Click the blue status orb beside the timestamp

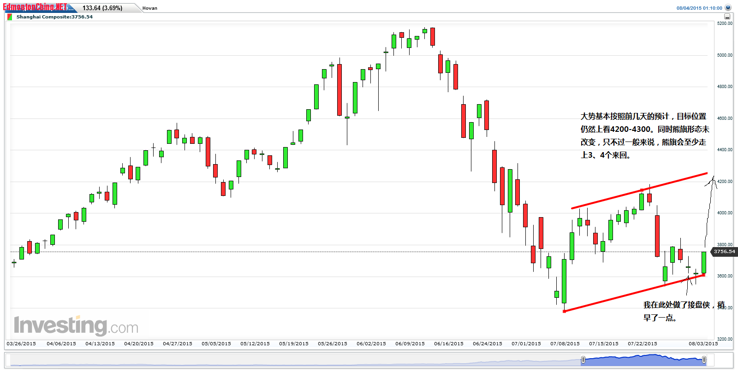point(728,8)
